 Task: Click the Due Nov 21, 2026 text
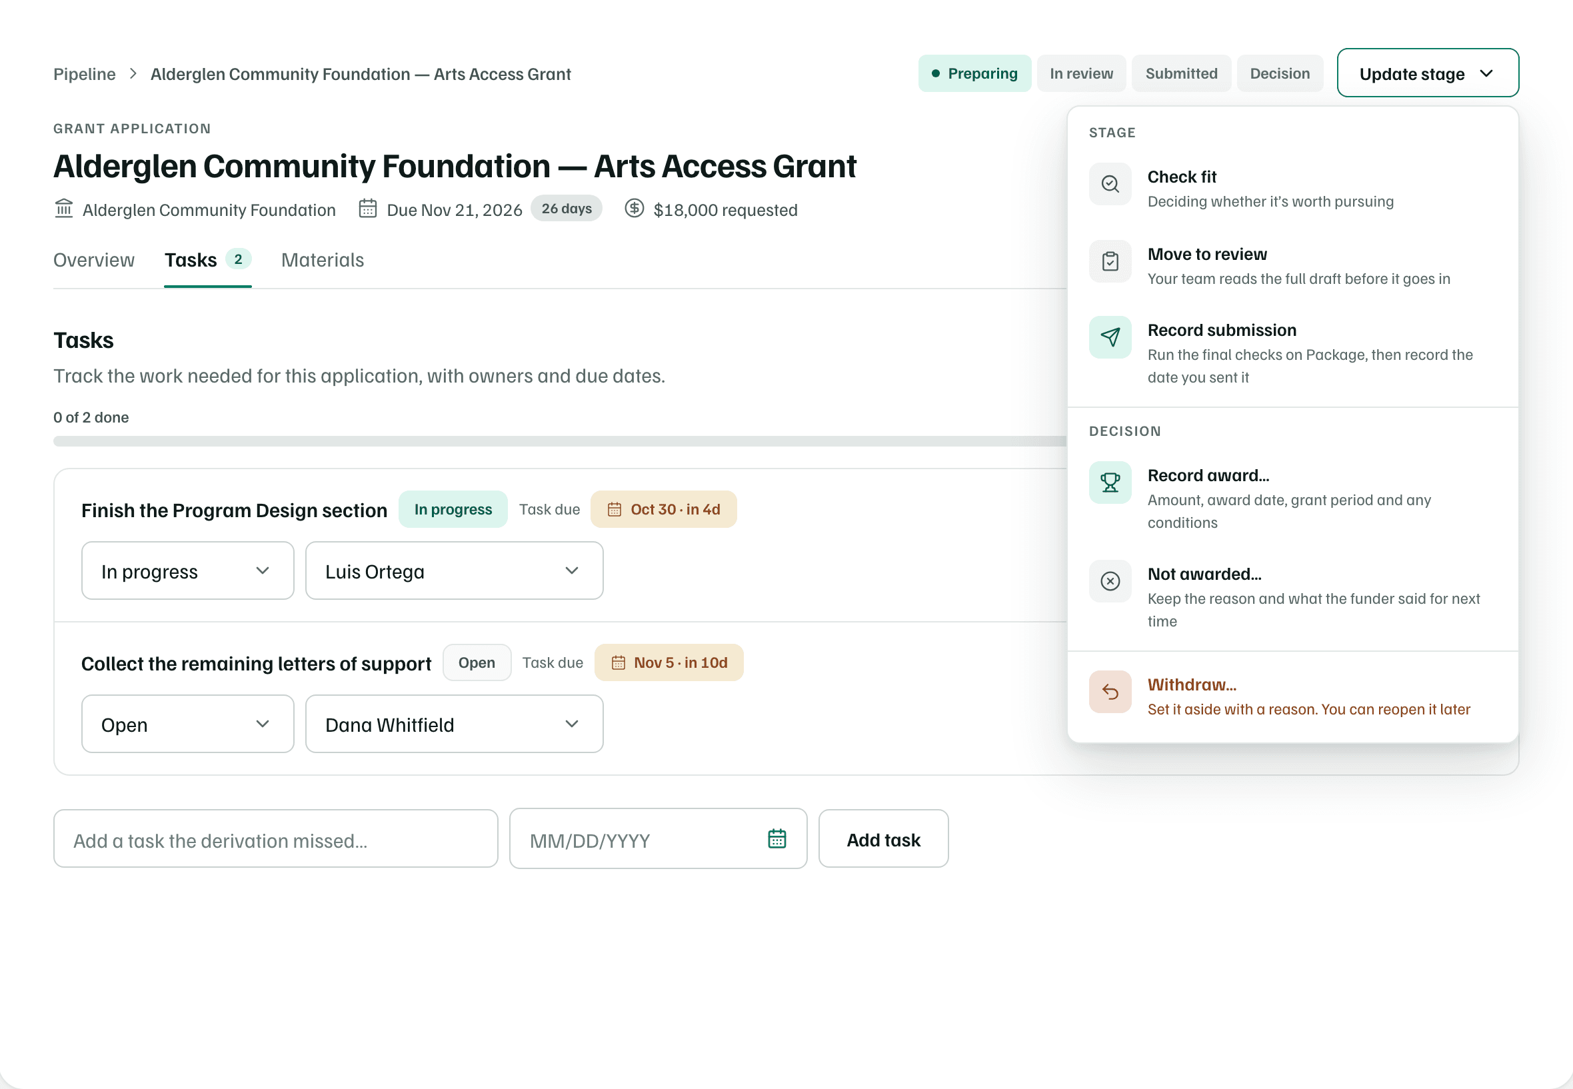coord(454,209)
